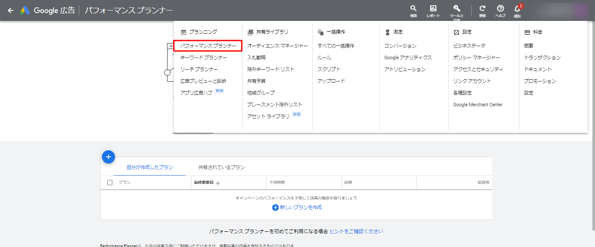Click the 目標 column header

click(348, 183)
